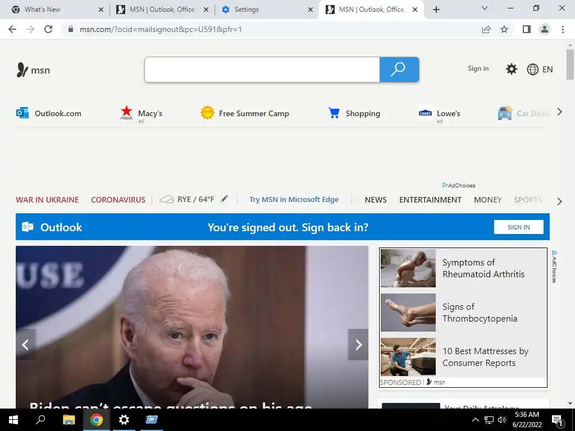
Task: Click the AdChoices icon above the news bar
Action: coord(459,185)
